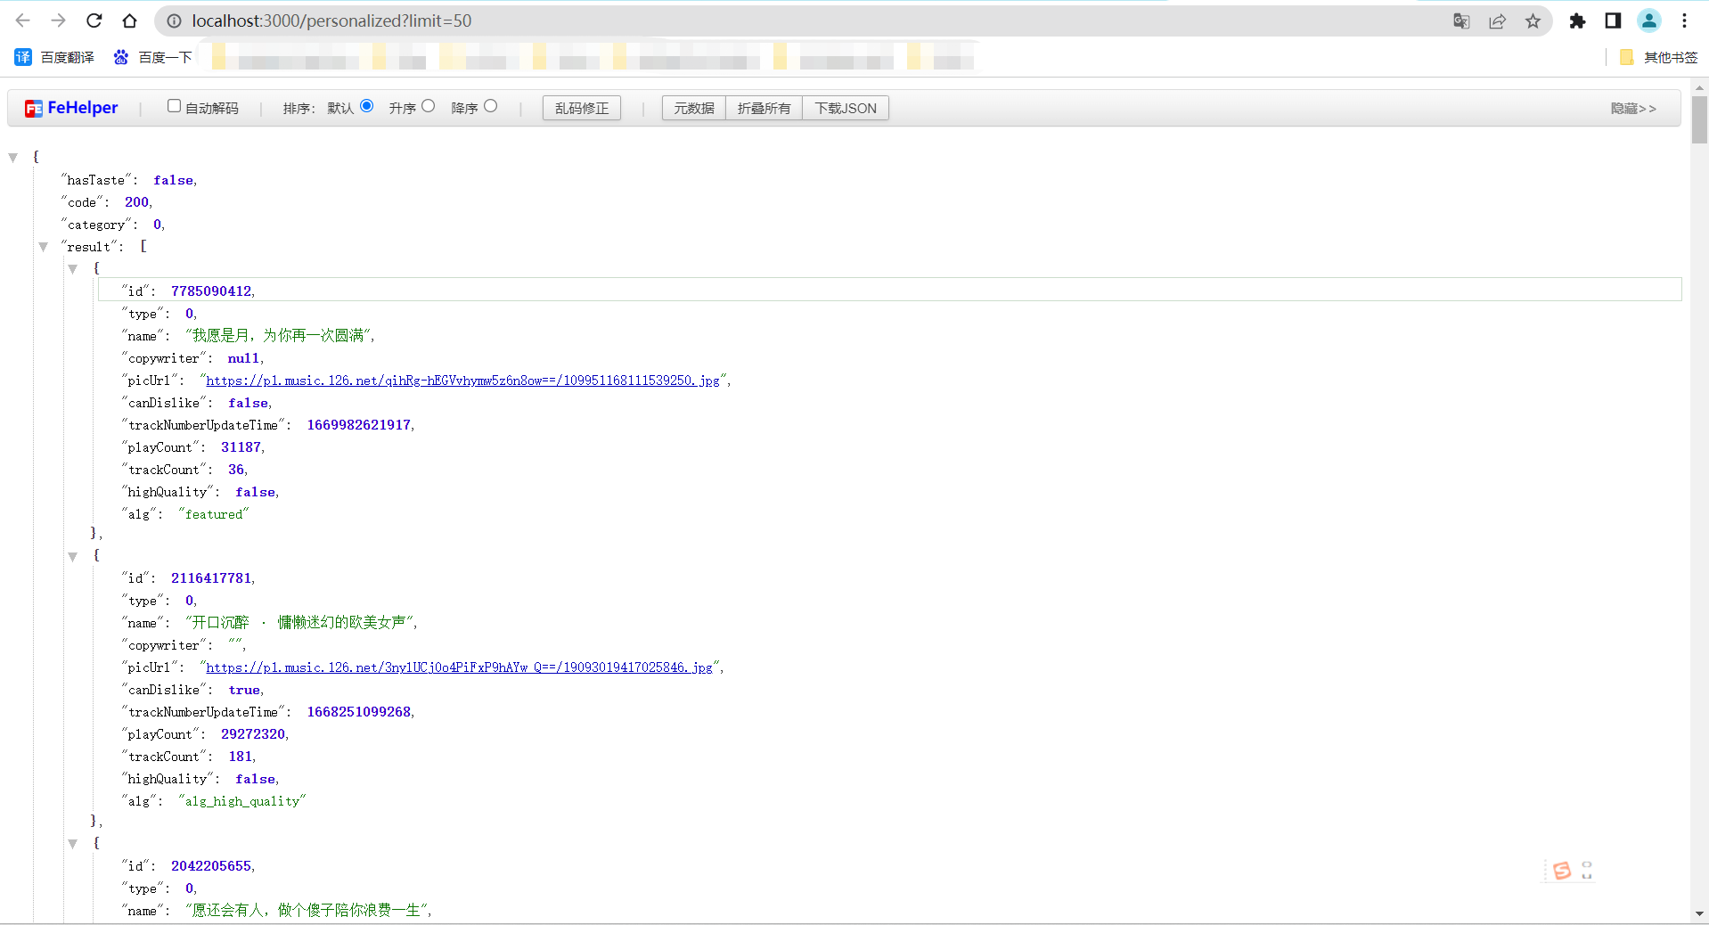Toggle the browser side panel

coord(1613,20)
